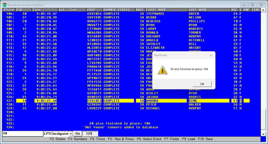This screenshot has width=268, height=144.
Task: Click the yellow warning icon in the dialog
Action: pos(162,70)
